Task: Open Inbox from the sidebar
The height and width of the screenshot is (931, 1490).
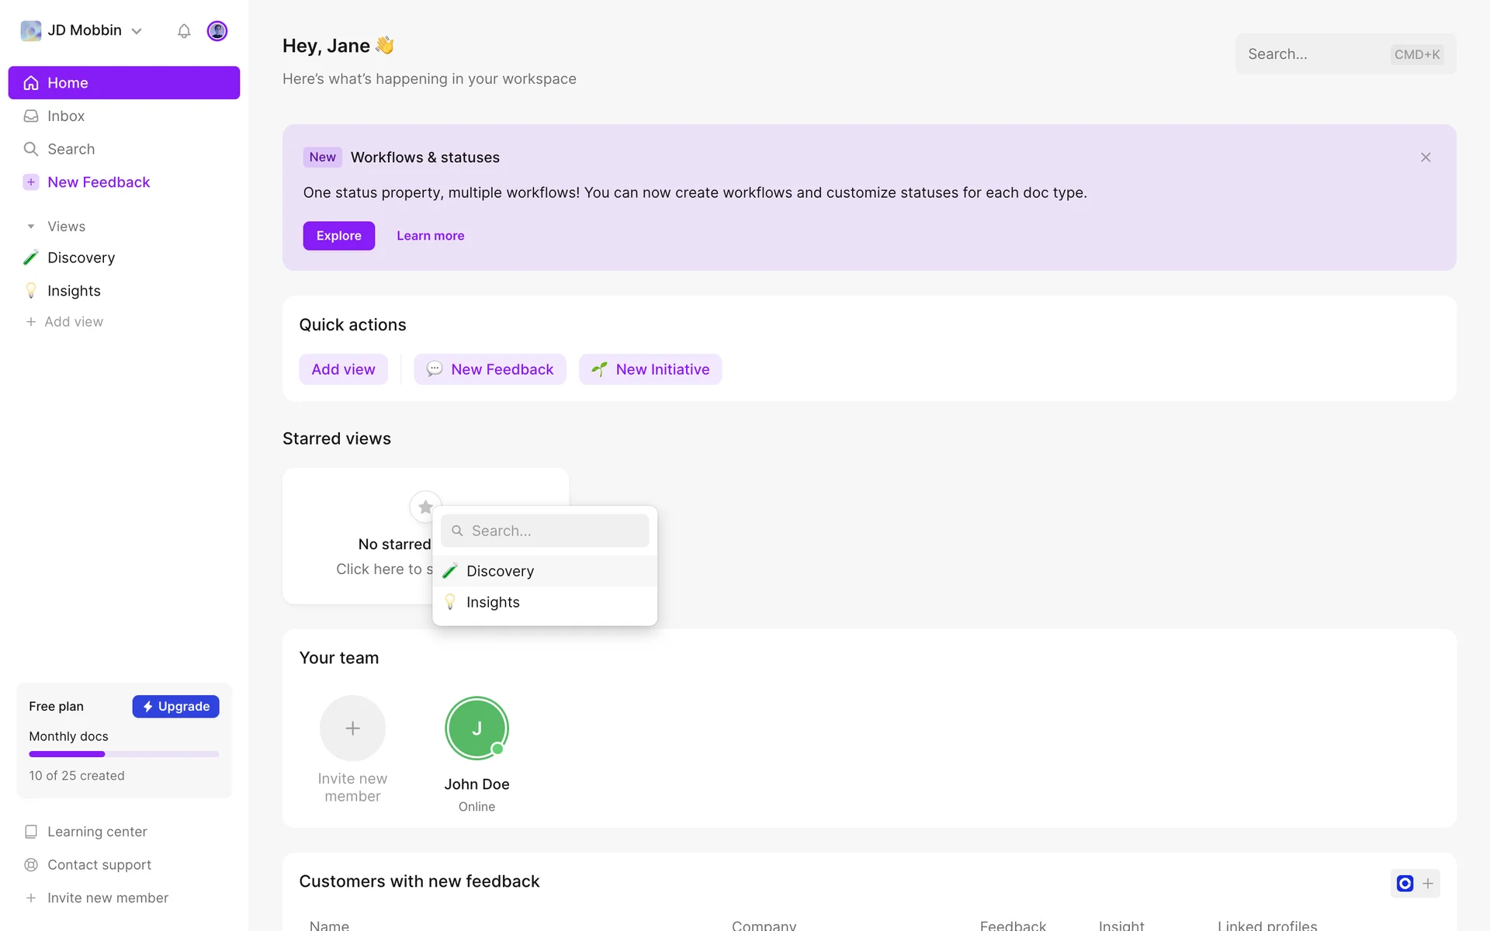Action: (66, 116)
